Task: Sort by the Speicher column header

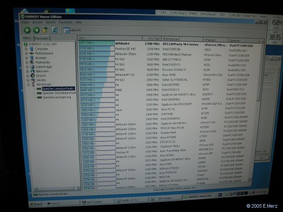Action: tap(244, 41)
